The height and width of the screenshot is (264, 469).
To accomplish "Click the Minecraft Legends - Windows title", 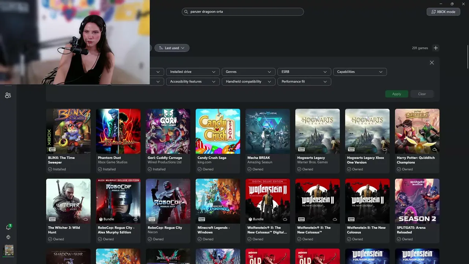I will (214, 230).
